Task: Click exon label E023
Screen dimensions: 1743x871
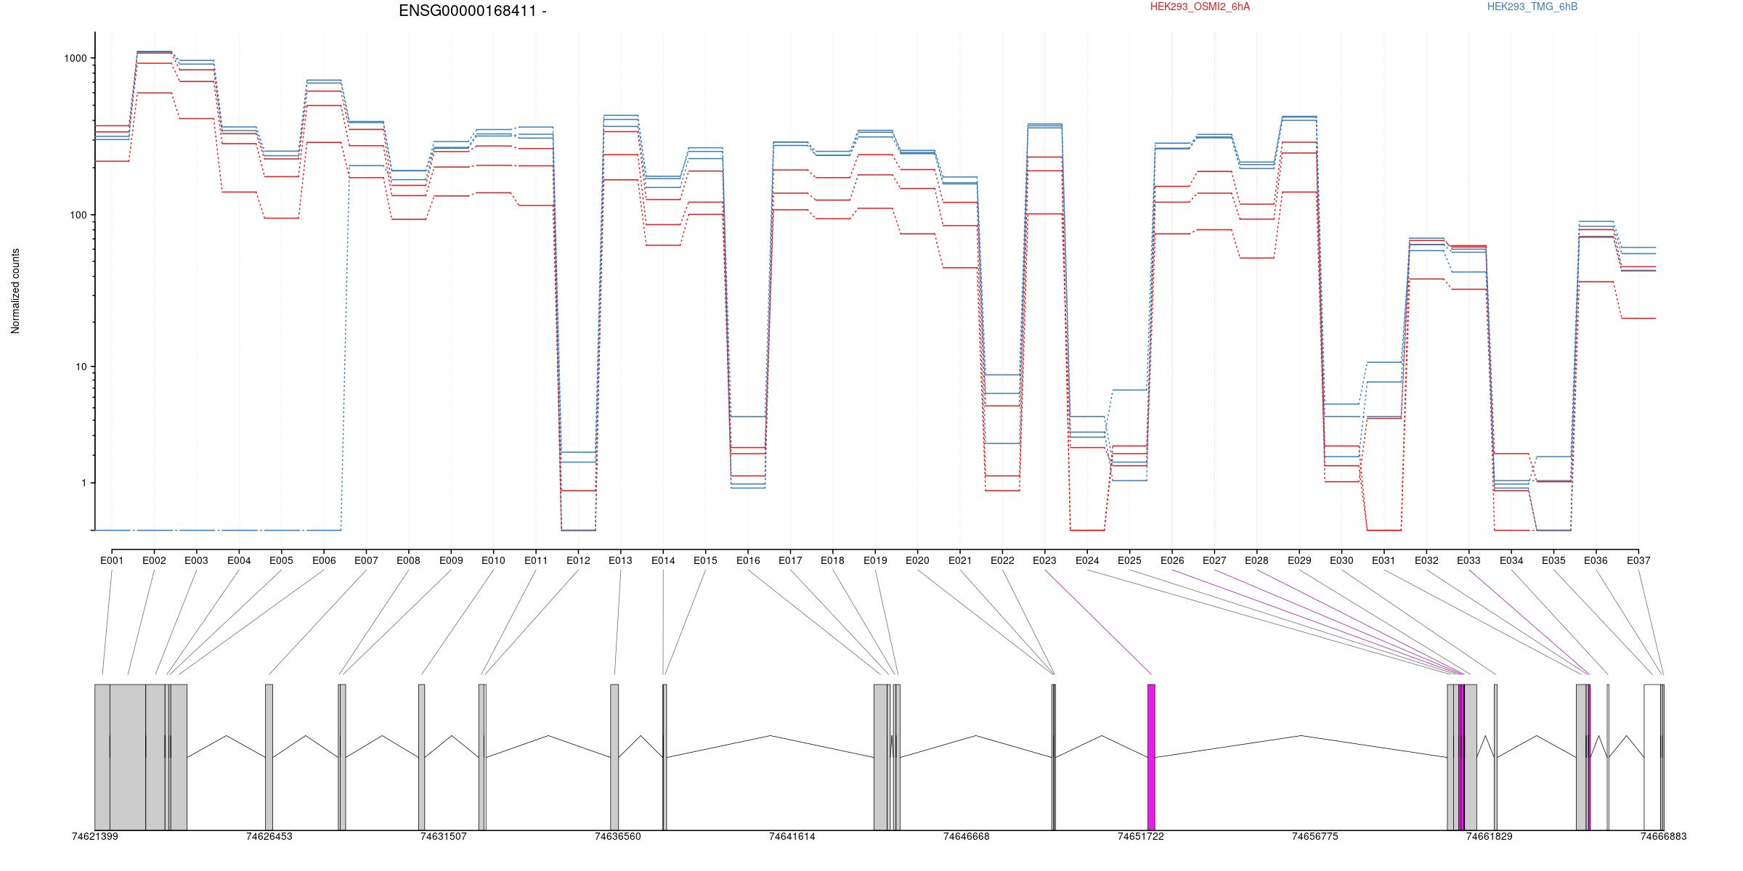Action: tap(1044, 560)
